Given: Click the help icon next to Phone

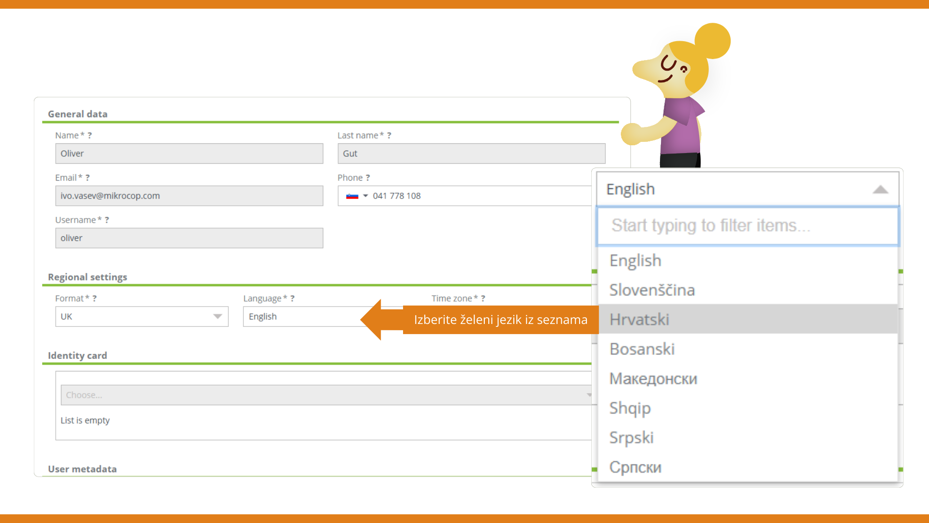Looking at the screenshot, I should point(368,178).
